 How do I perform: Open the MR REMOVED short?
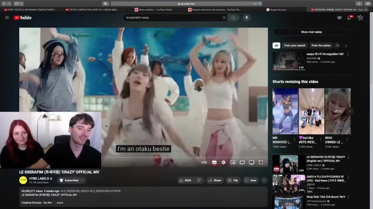[x=285, y=111]
